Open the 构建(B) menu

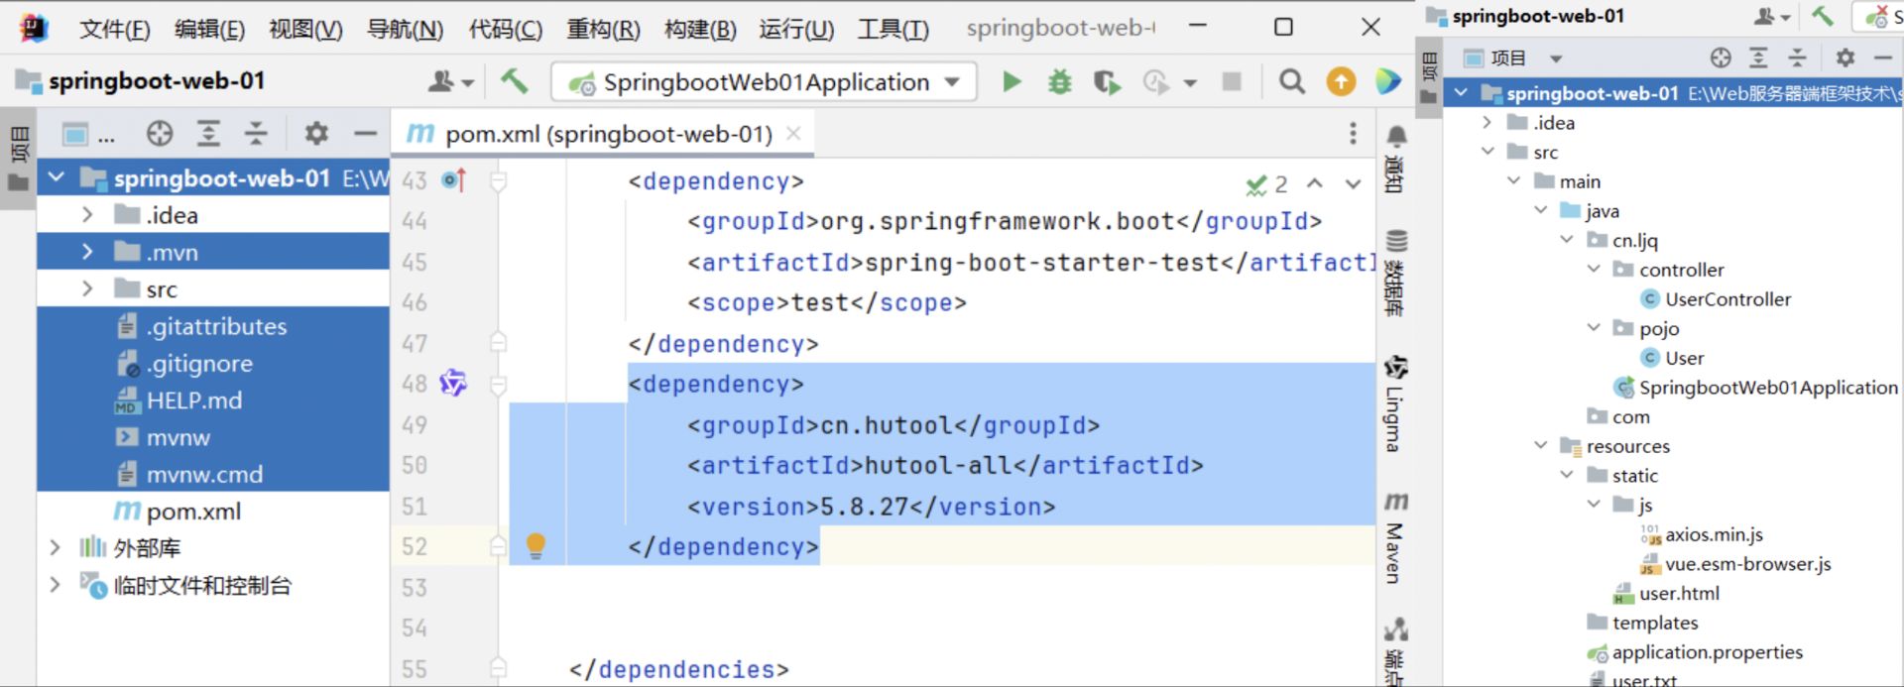coord(700,29)
